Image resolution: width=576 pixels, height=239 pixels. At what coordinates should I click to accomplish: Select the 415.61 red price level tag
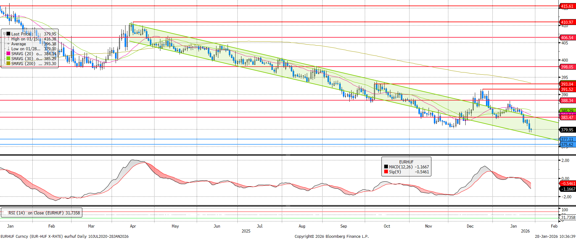coord(567,6)
